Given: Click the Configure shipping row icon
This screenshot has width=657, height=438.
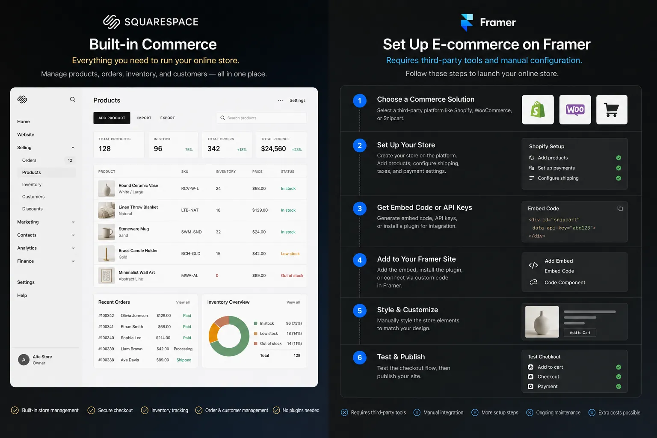Looking at the screenshot, I should pos(532,178).
